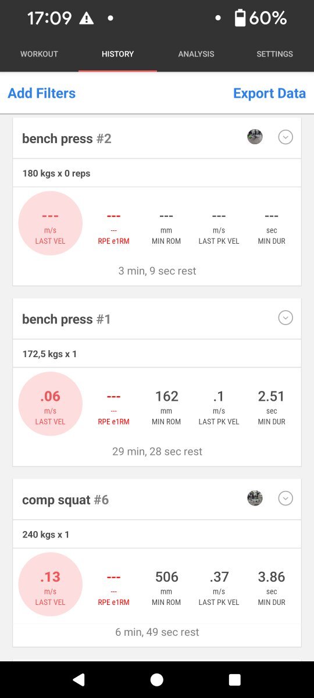The image size is (314, 698).
Task: Tap the battery icon in status bar
Action: [x=240, y=18]
